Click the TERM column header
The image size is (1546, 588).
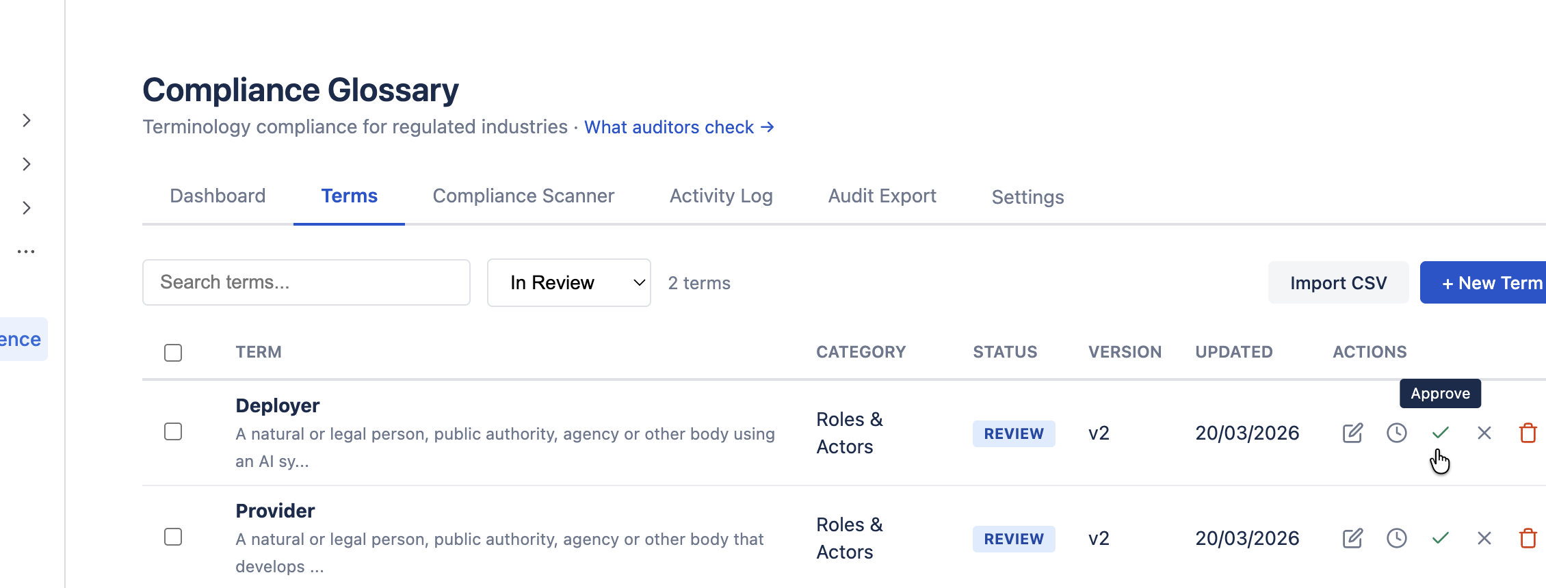tap(259, 352)
